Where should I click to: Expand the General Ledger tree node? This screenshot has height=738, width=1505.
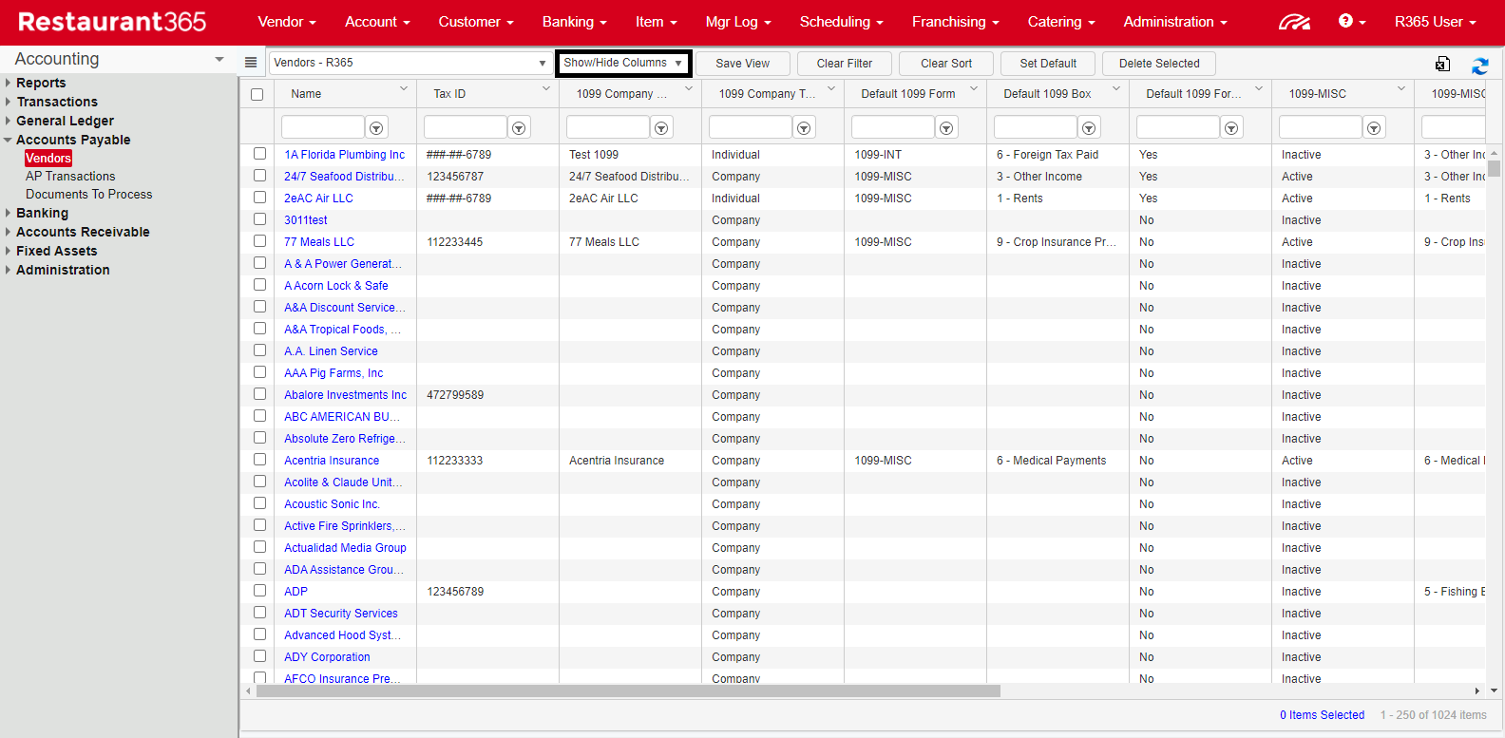[x=8, y=121]
